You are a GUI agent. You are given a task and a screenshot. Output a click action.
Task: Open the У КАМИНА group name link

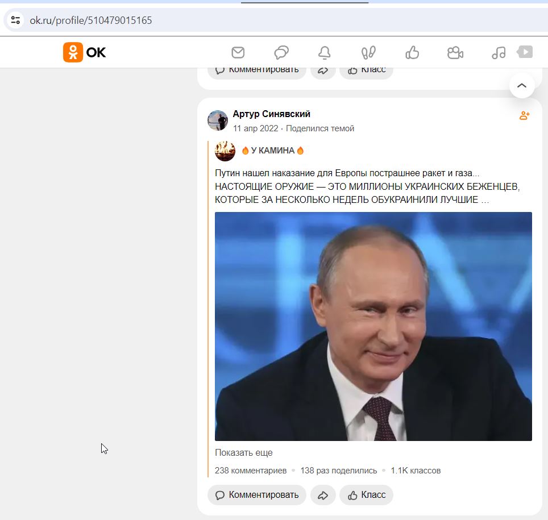coord(273,151)
